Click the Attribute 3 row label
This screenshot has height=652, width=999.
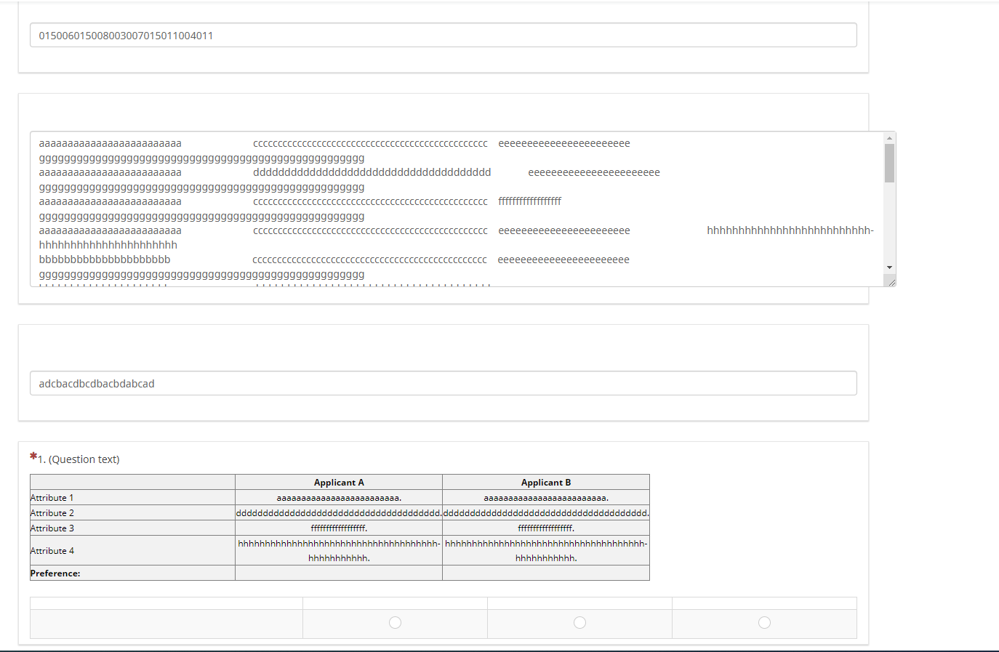point(52,528)
